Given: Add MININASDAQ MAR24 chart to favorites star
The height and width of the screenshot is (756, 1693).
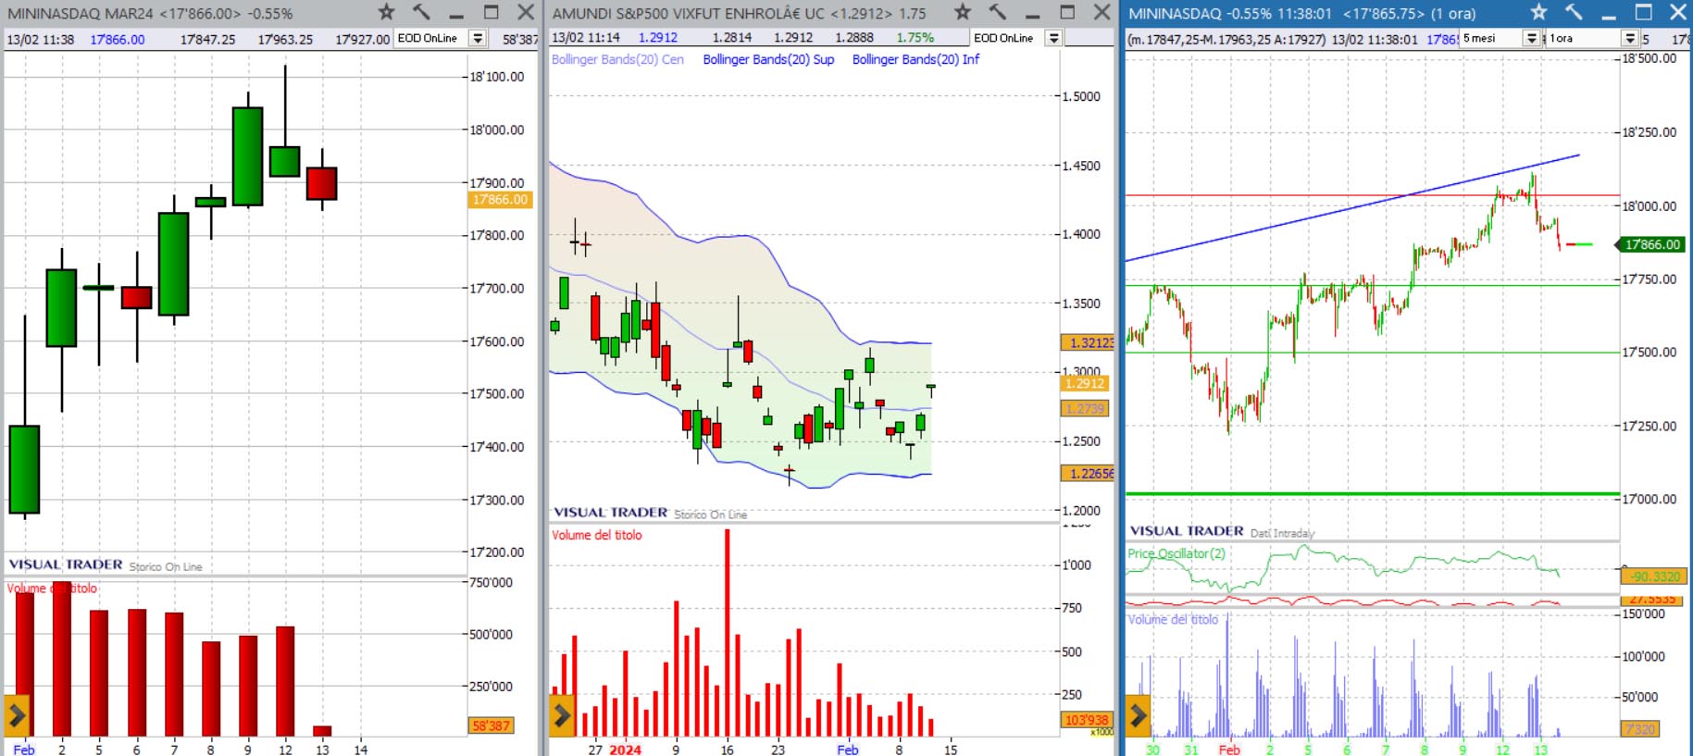Looking at the screenshot, I should coord(387,12).
